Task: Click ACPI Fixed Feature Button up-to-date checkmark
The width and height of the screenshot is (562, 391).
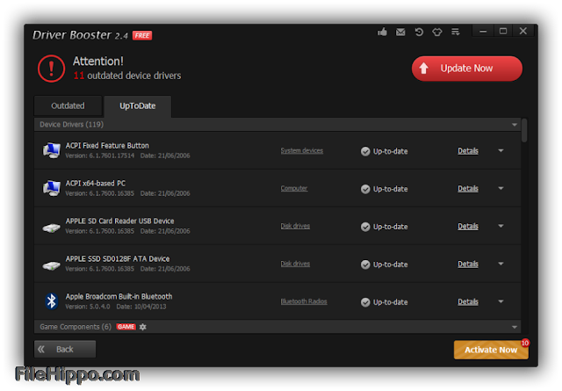Action: click(365, 151)
